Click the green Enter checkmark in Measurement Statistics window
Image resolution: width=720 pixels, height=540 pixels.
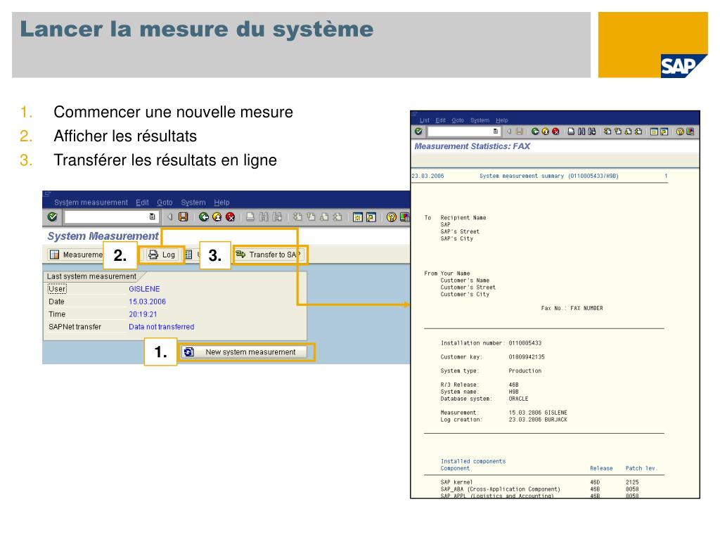[x=418, y=131]
